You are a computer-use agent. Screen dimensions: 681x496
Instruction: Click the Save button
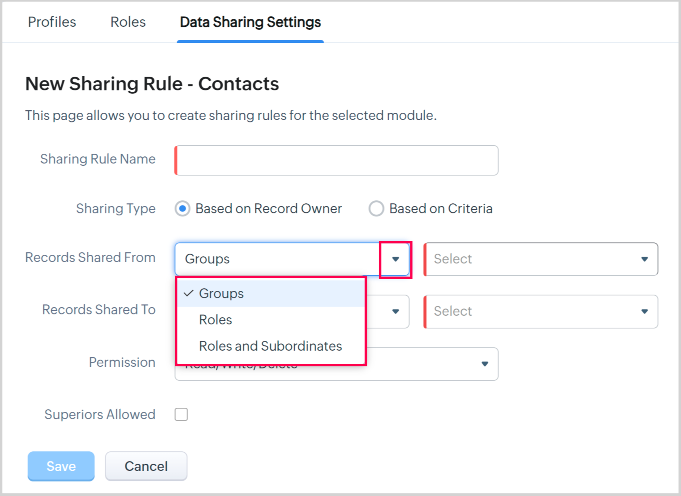[61, 466]
